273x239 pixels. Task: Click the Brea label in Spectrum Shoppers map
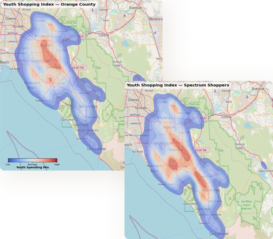[x=173, y=106]
